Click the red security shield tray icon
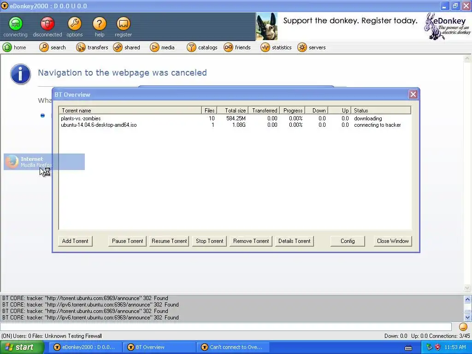 437,347
